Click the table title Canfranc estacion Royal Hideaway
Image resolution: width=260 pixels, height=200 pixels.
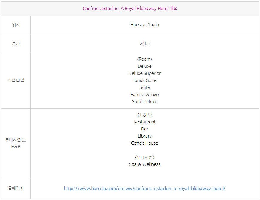[x=130, y=9]
